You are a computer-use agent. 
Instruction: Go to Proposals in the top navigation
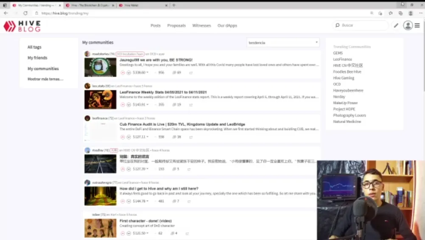click(x=176, y=25)
